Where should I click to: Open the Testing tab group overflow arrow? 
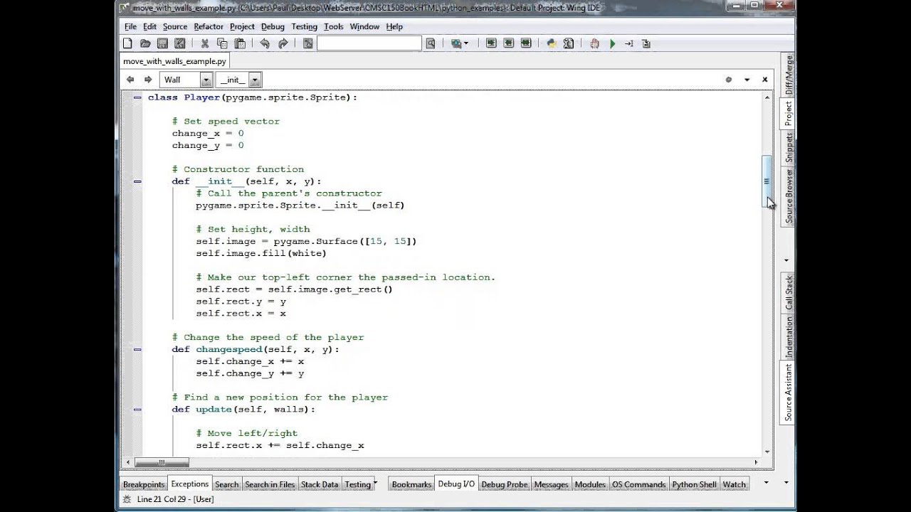coord(375,482)
